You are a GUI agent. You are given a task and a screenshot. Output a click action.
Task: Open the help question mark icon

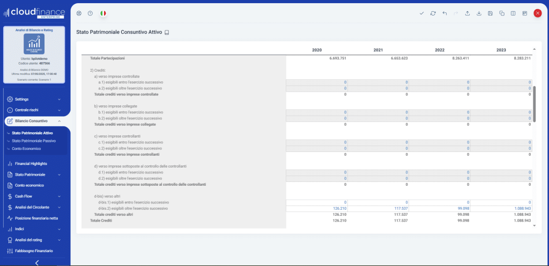[90, 13]
